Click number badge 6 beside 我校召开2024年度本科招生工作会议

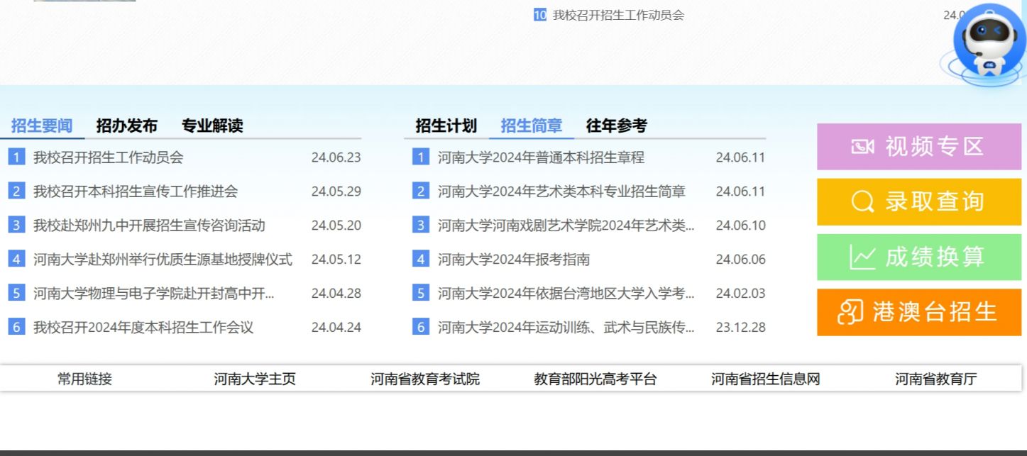pyautogui.click(x=16, y=327)
